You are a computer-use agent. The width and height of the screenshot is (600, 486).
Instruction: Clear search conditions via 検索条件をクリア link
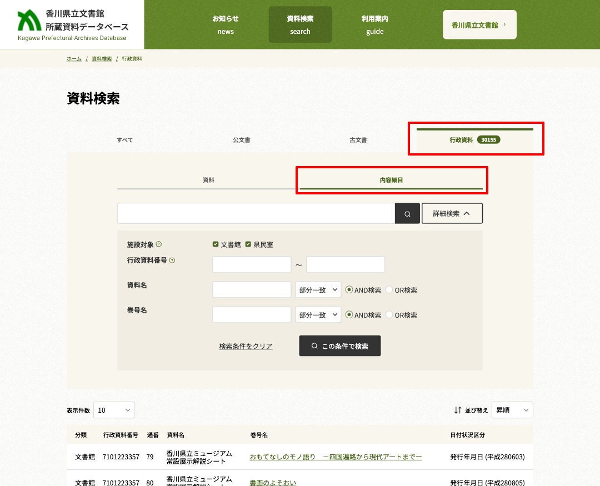point(246,345)
